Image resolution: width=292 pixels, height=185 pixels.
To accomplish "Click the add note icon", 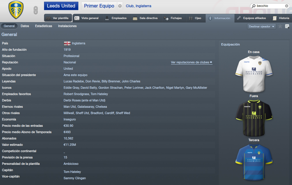I will 287,26.
